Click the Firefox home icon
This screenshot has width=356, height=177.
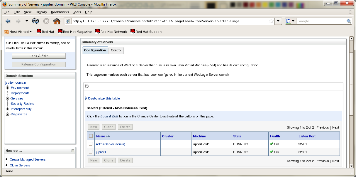click(57, 21)
